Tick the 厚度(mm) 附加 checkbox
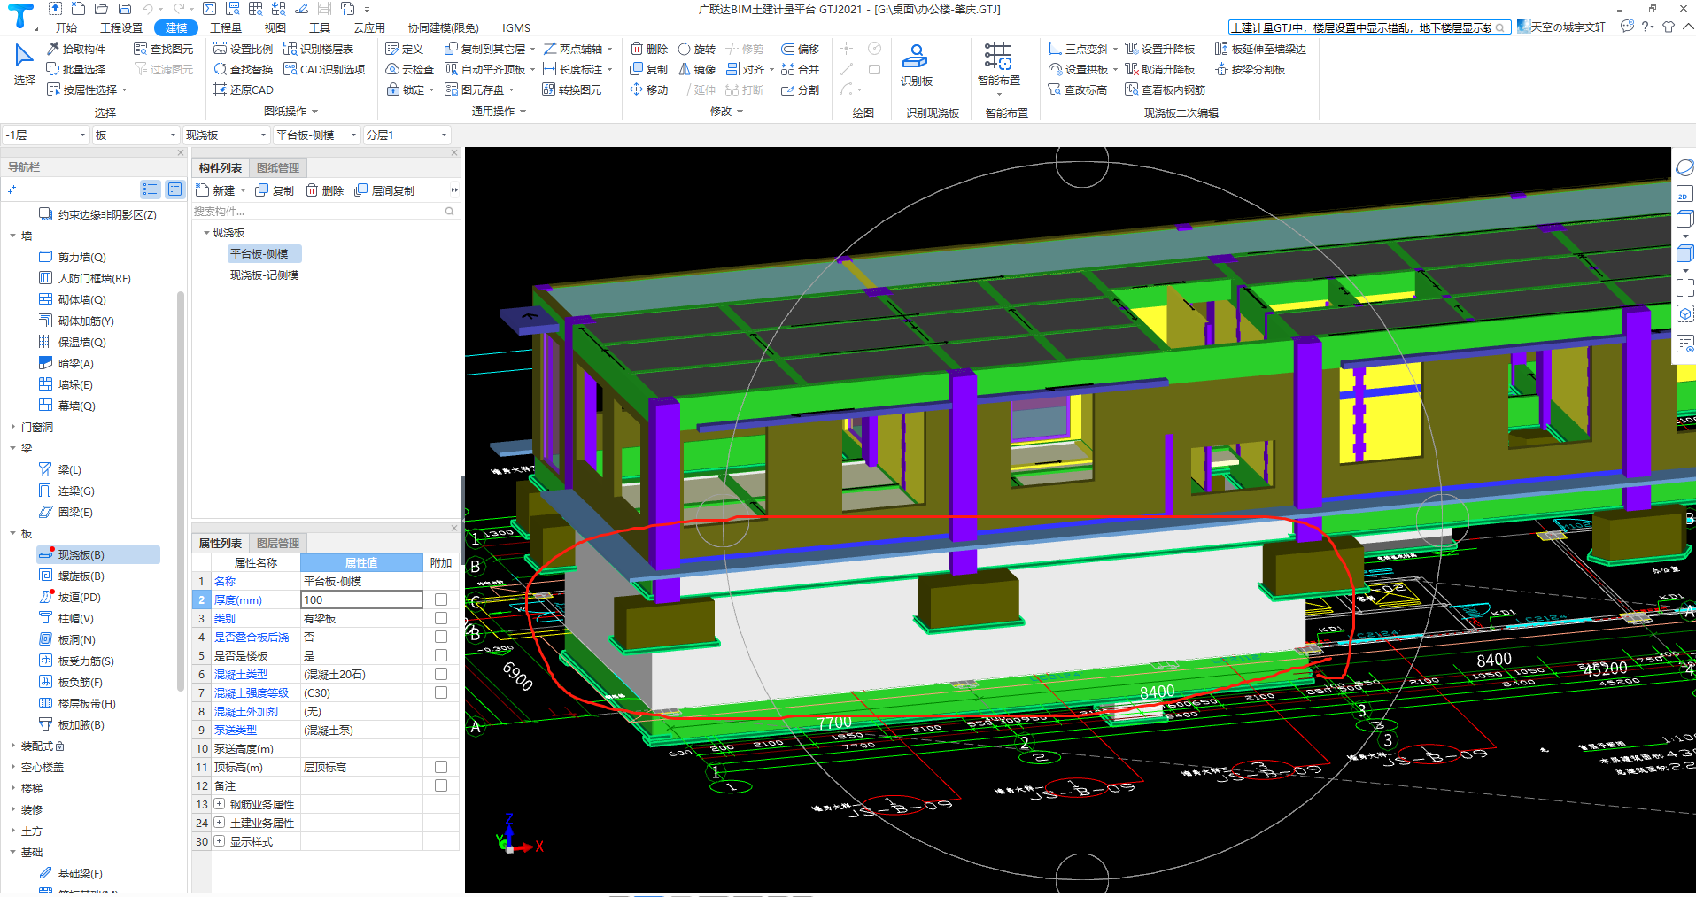This screenshot has width=1696, height=897. (441, 599)
